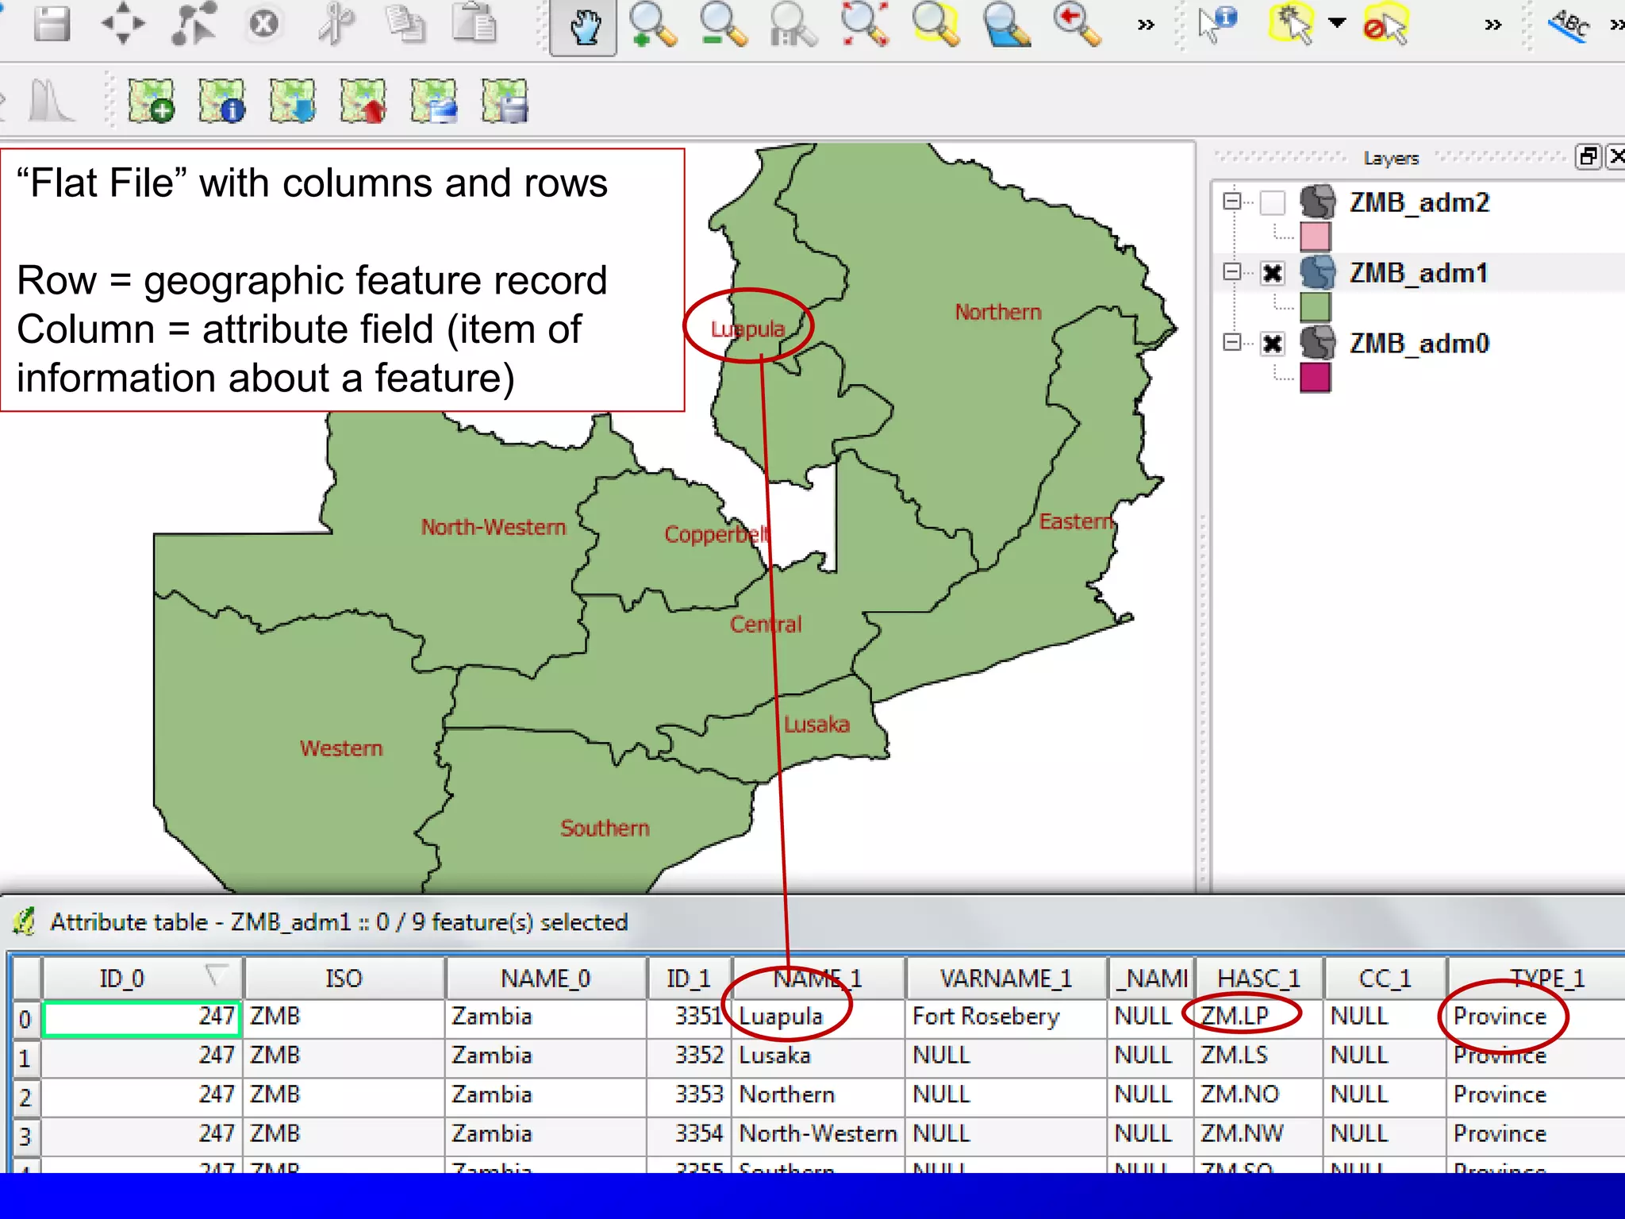Click the magenta ZMB_adm0 symbol swatch
Viewport: 1625px width, 1219px height.
[1315, 378]
